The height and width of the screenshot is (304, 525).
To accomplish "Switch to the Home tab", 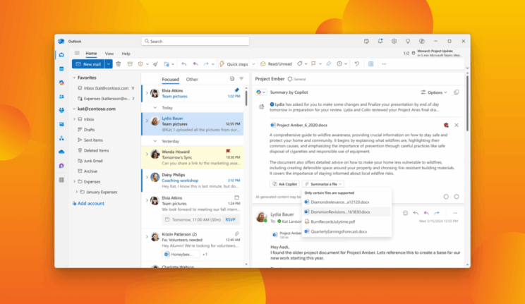I will [x=91, y=53].
